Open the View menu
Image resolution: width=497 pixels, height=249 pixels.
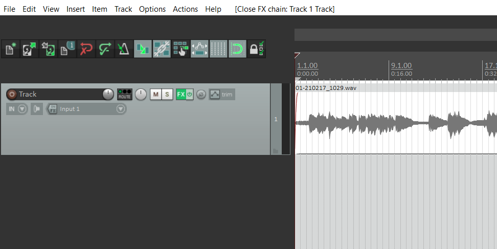coord(51,9)
